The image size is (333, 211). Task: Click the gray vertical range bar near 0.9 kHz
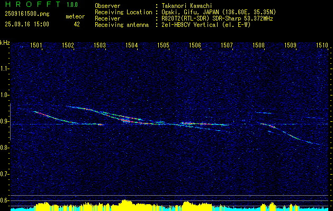click(10, 122)
